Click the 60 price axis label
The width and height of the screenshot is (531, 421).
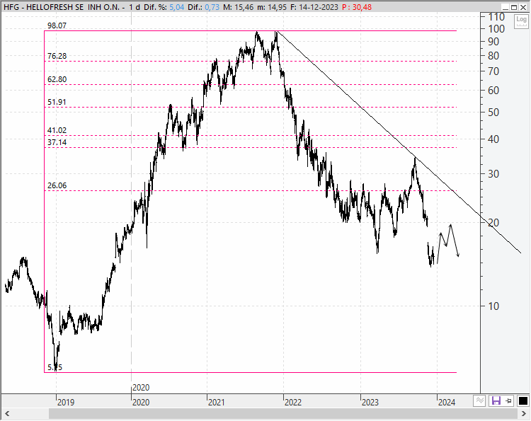493,91
